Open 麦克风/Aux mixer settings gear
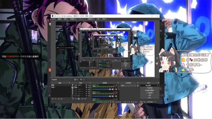The height and width of the screenshot is (119, 212). point(116,89)
